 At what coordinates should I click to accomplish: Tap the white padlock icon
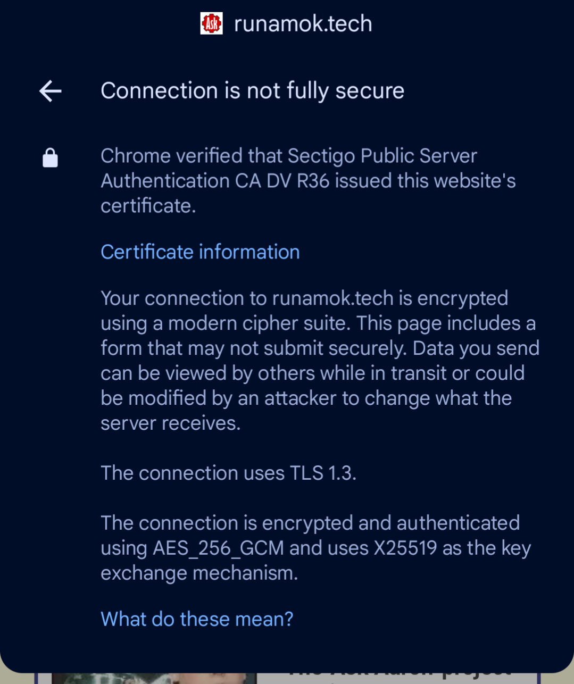[50, 158]
